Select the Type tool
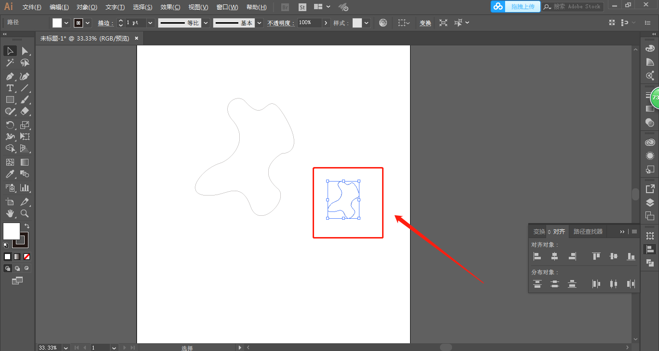 (x=10, y=88)
